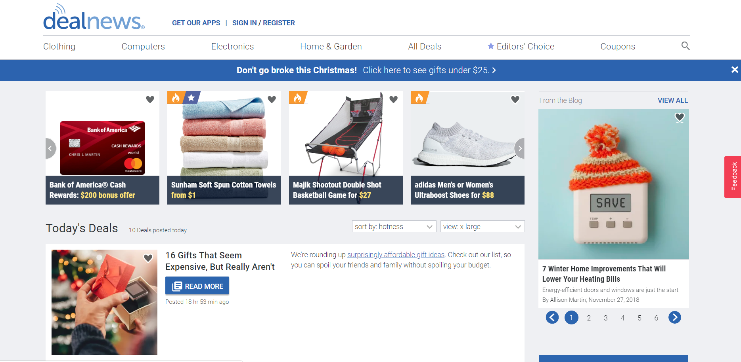Click '10 Deals posted today' text
The image size is (741, 362).
158,230
